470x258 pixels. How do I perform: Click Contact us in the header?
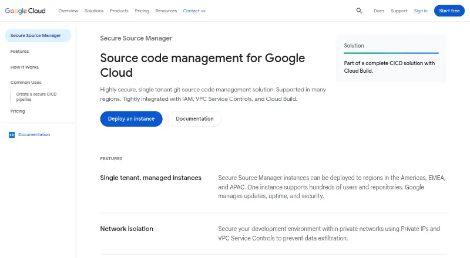194,11
